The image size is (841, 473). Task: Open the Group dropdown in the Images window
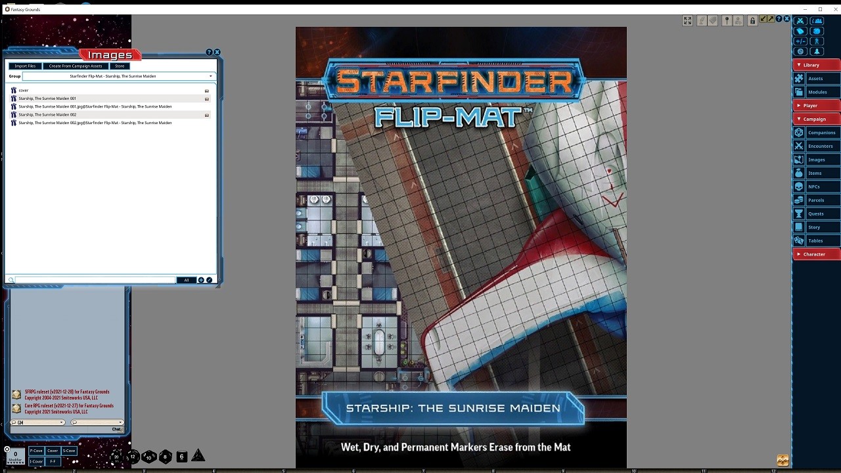210,76
